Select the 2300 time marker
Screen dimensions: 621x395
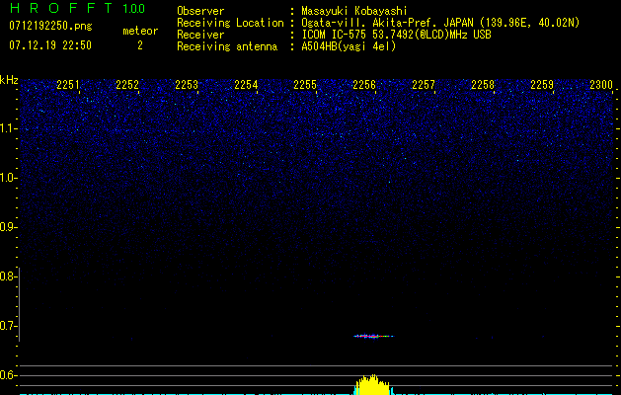600,86
